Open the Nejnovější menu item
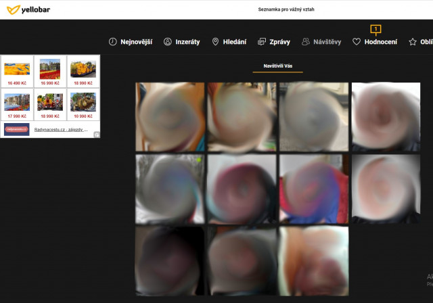Viewport: 433px width, 303px height. [x=137, y=42]
